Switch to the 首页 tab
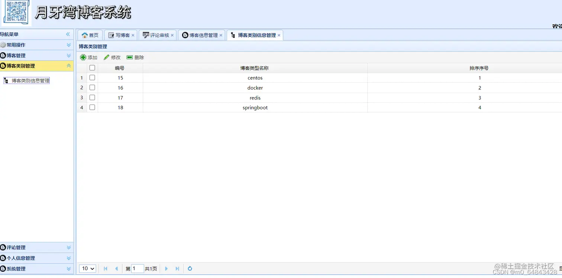Viewport: 562px width, 278px height. coord(90,35)
